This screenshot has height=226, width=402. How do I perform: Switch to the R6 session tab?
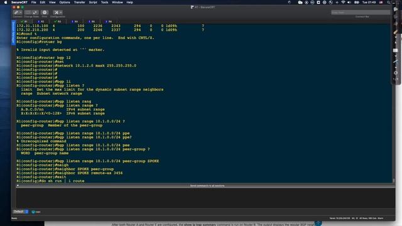109,21
